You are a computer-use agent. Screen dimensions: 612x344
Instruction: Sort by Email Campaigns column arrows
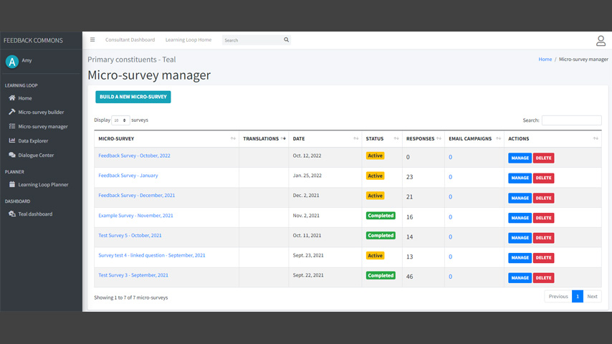pos(499,138)
